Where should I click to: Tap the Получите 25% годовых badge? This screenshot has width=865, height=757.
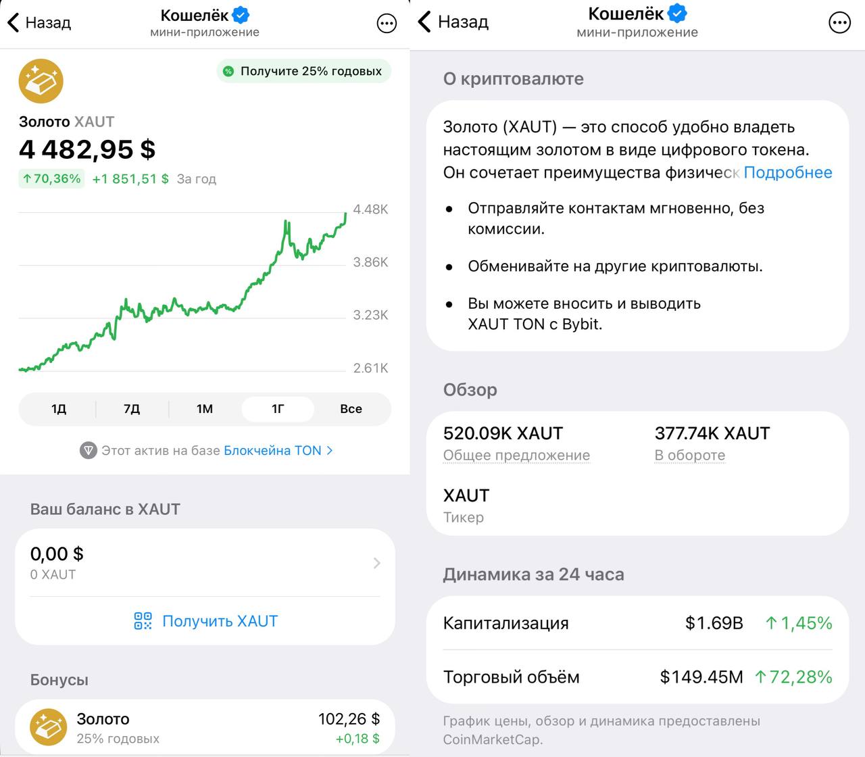pyautogui.click(x=303, y=71)
